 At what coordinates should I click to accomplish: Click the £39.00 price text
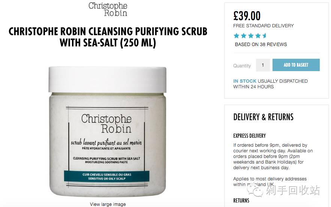pos(247,16)
